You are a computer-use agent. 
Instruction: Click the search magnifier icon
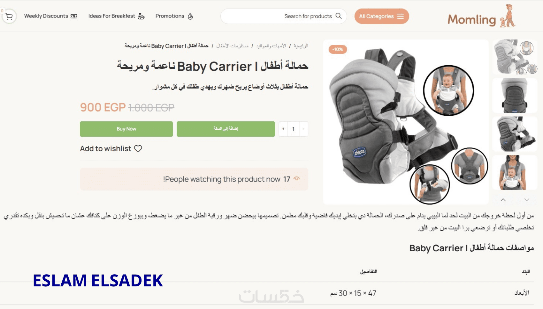[x=339, y=16]
